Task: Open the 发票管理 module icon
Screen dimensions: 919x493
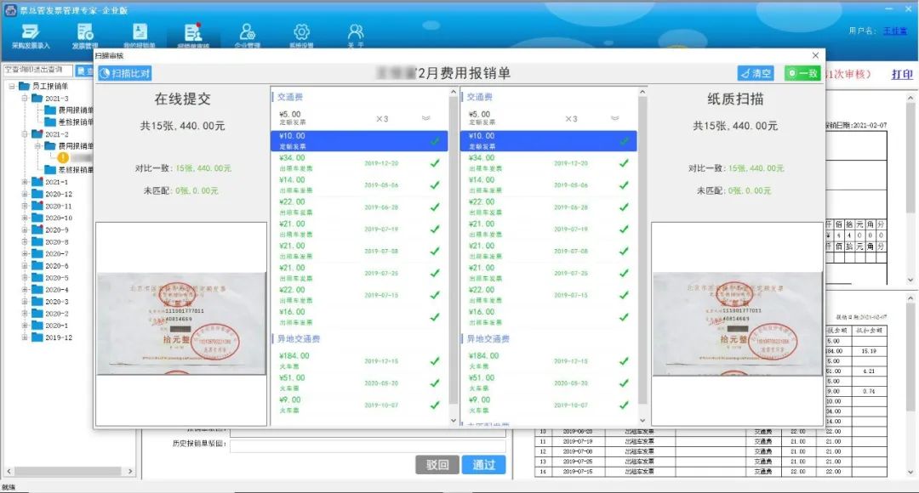Action: (x=85, y=34)
